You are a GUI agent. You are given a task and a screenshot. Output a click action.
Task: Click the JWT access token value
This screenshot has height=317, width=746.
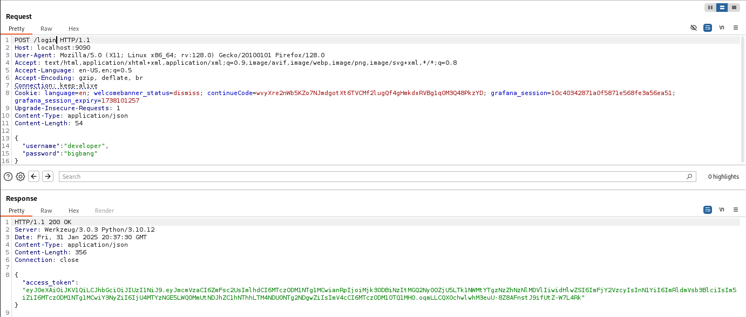[x=379, y=294]
